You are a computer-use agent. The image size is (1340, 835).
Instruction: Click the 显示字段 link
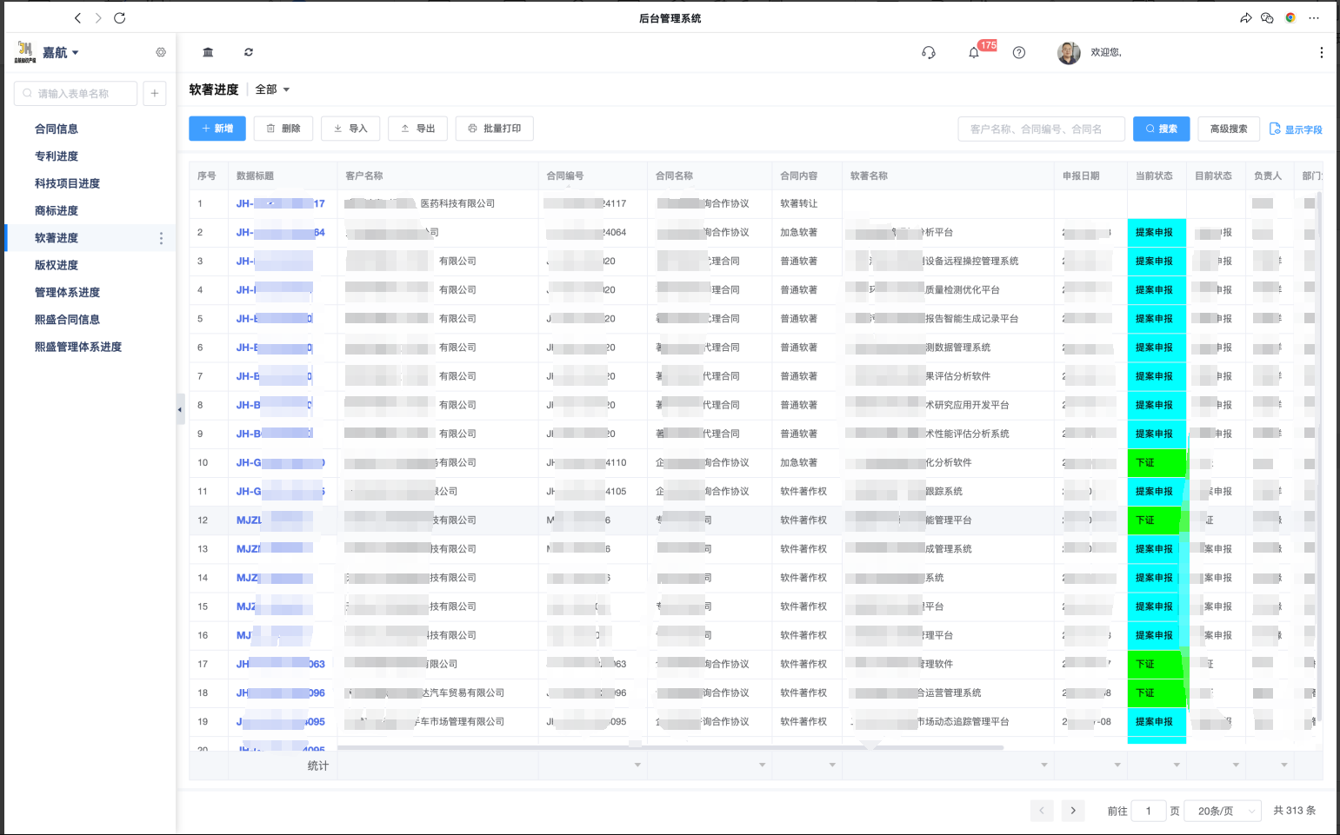(x=1296, y=129)
